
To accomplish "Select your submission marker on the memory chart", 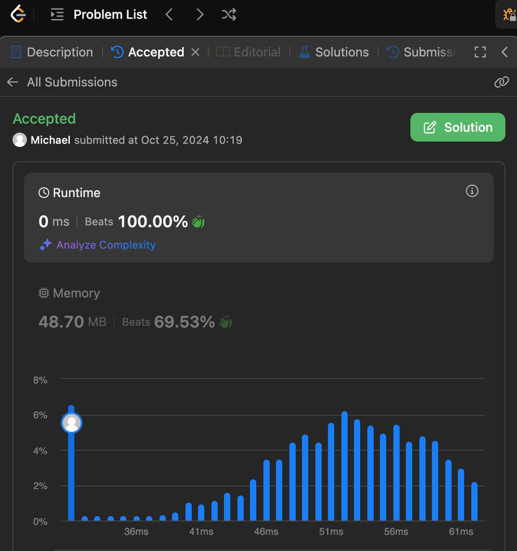I will [71, 422].
